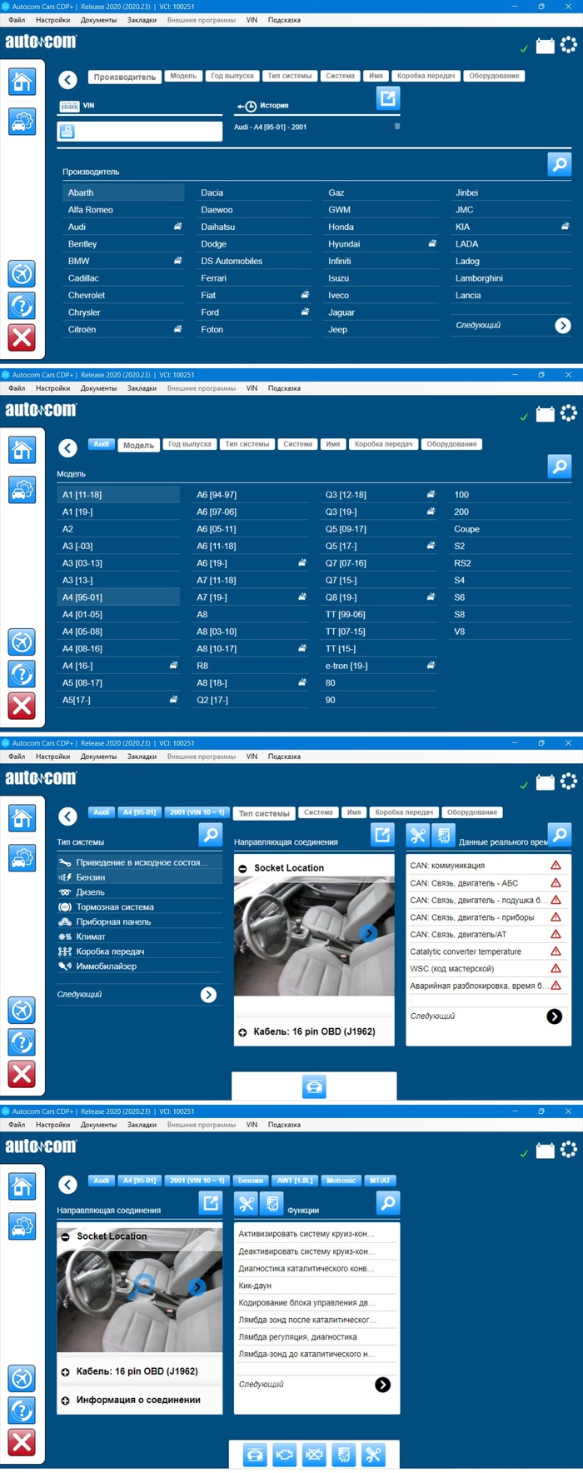Viewport: 583px width, 1473px height.
Task: Click the Бензин breadcrumb in functions window
Action: point(251,1181)
